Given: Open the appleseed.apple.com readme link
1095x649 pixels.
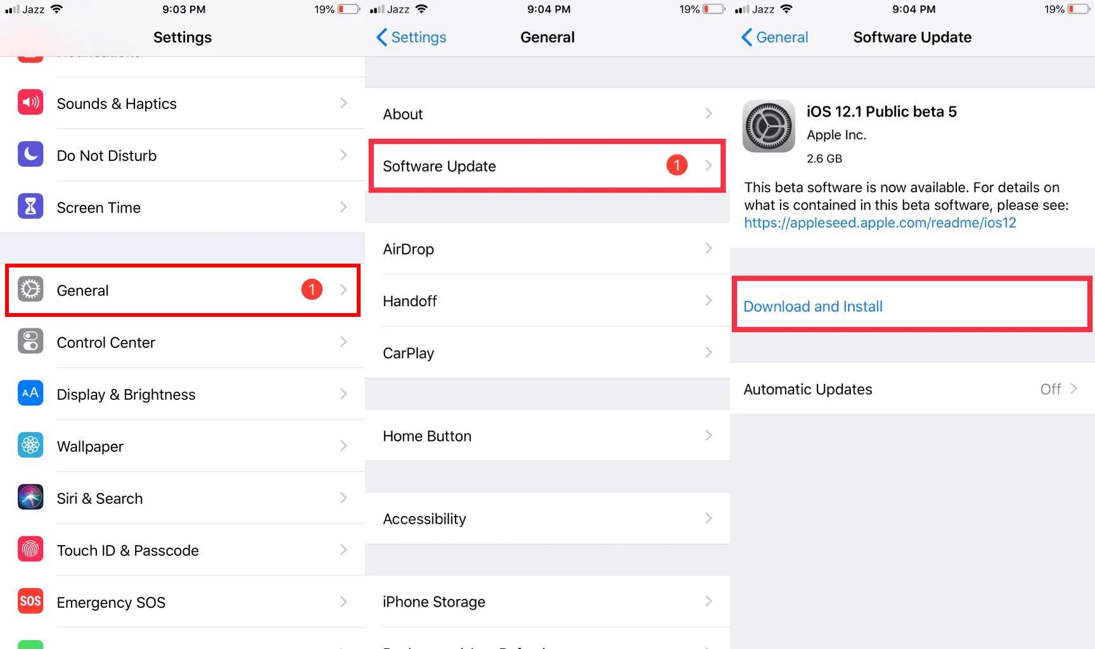Looking at the screenshot, I should [x=880, y=222].
